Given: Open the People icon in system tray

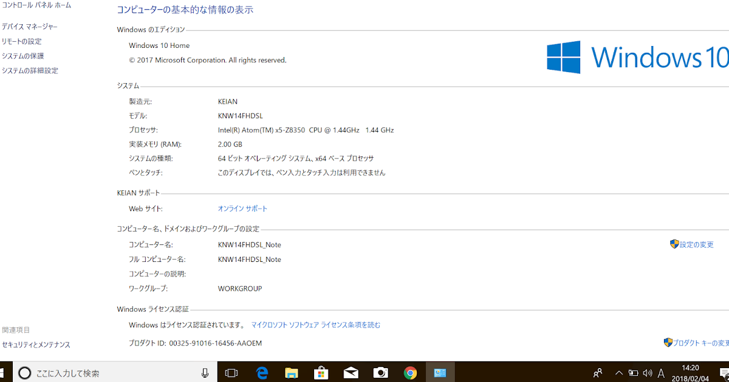Looking at the screenshot, I should point(598,373).
